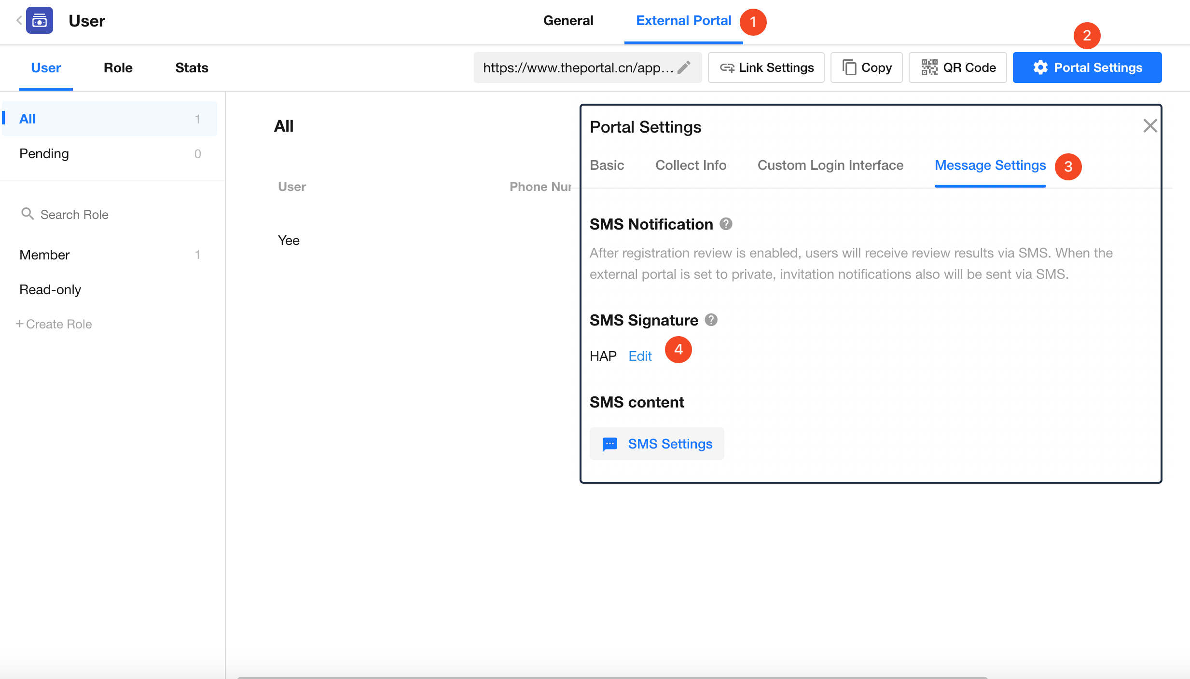Switch to the General tab
1190x679 pixels.
click(568, 21)
